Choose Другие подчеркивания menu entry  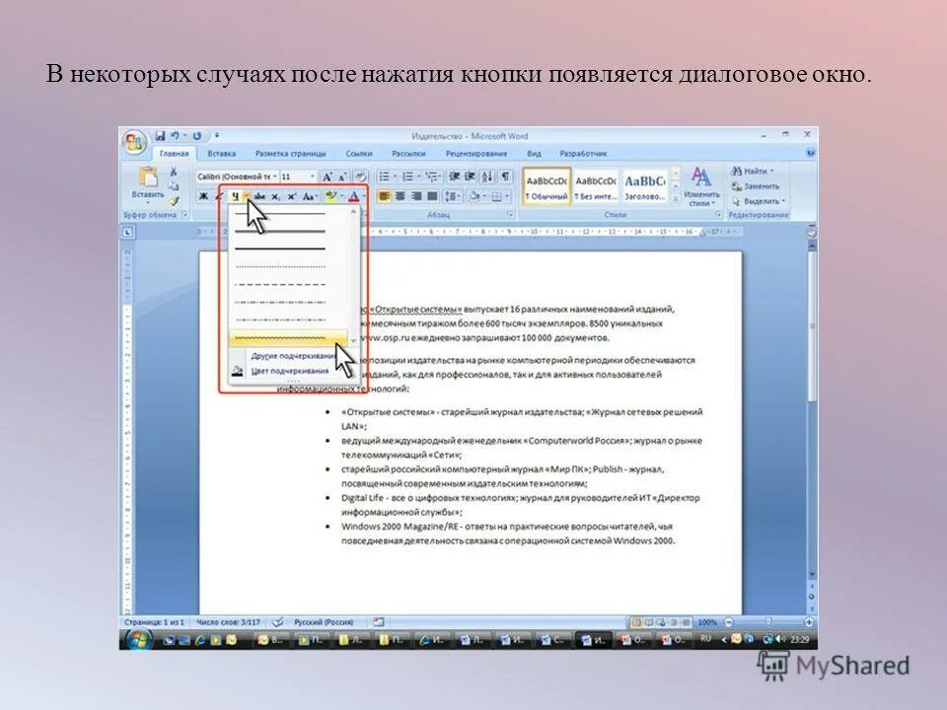(x=294, y=356)
